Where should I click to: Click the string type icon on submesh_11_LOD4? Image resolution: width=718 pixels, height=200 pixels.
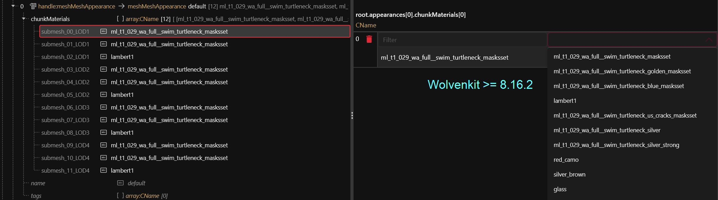(x=104, y=170)
